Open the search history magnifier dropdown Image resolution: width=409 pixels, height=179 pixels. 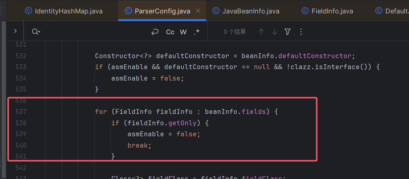tap(36, 32)
